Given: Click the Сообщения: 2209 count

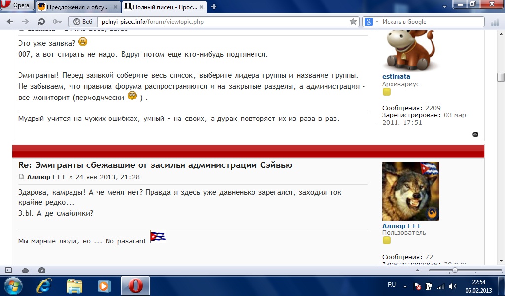Looking at the screenshot, I should (x=411, y=108).
